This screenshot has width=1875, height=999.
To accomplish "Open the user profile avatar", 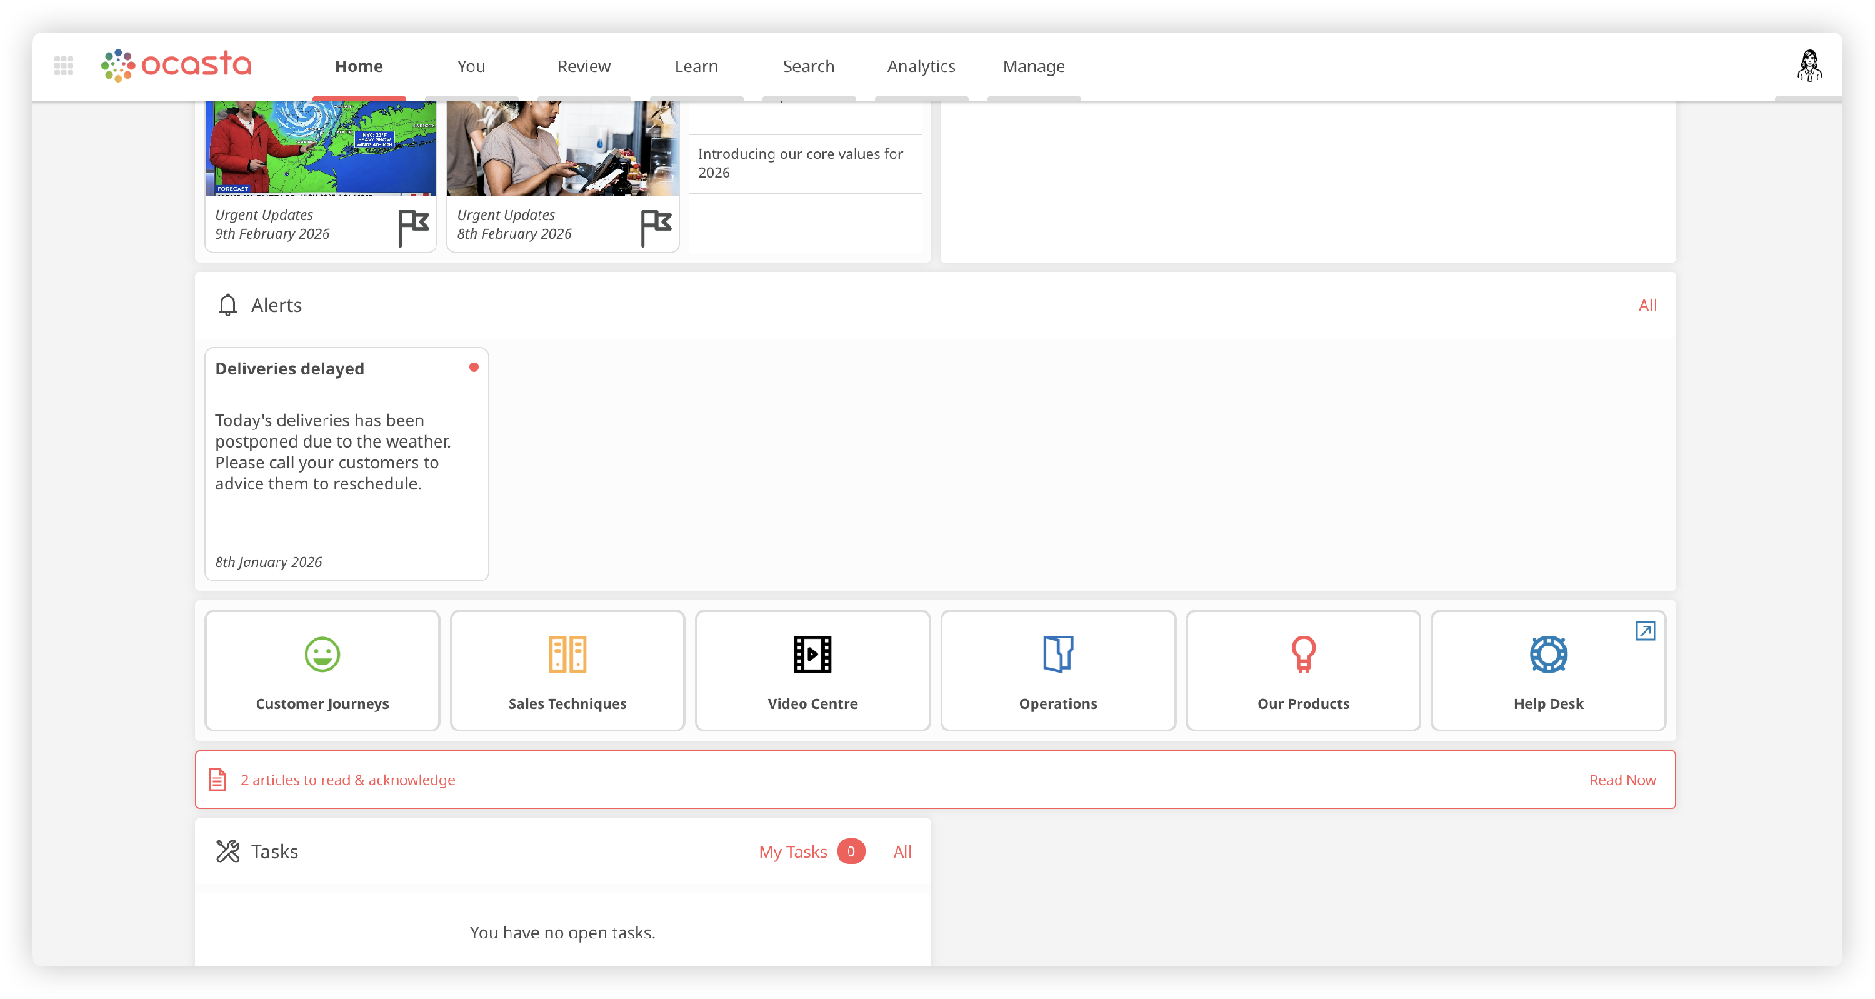I will [1809, 66].
